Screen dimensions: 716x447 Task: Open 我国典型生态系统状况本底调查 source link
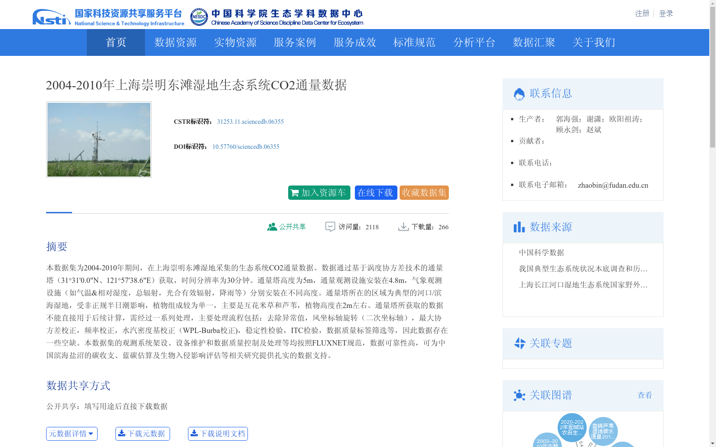pos(583,269)
